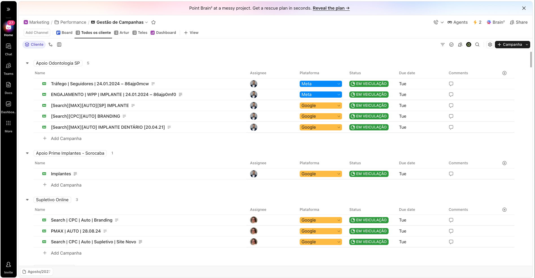Open the filter icon in the toolbar
Image resolution: width=535 pixels, height=278 pixels.
442,45
